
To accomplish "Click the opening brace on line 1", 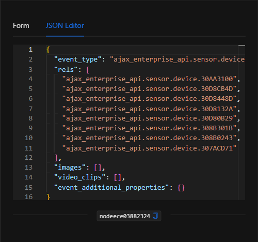I will coord(48,50).
